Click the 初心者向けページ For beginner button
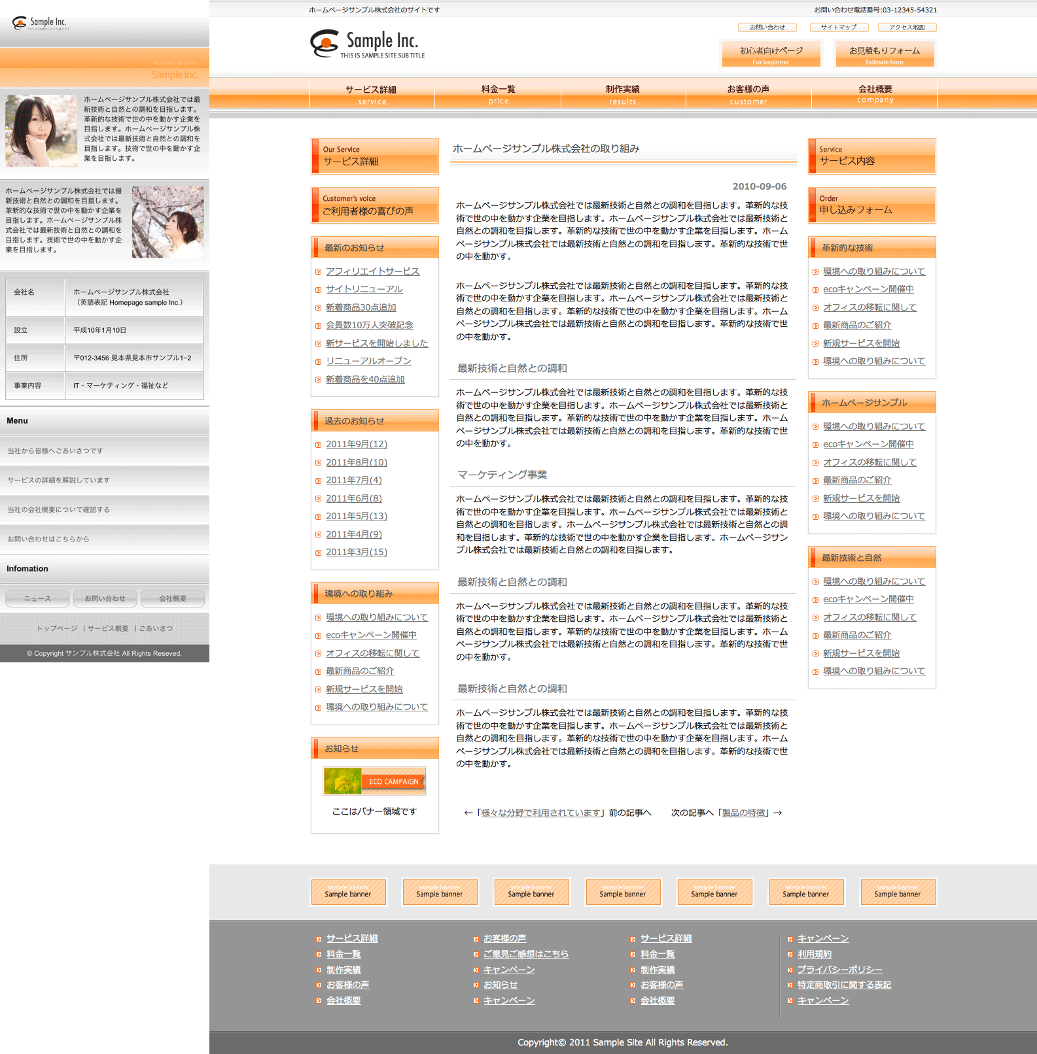Image resolution: width=1037 pixels, height=1054 pixels. (771, 54)
